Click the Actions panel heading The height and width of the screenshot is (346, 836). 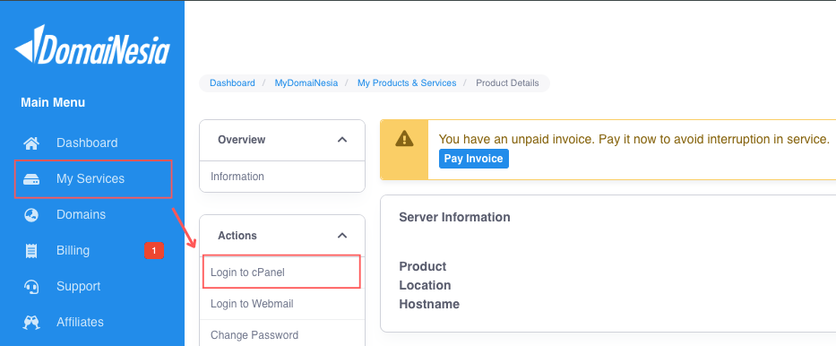point(237,235)
